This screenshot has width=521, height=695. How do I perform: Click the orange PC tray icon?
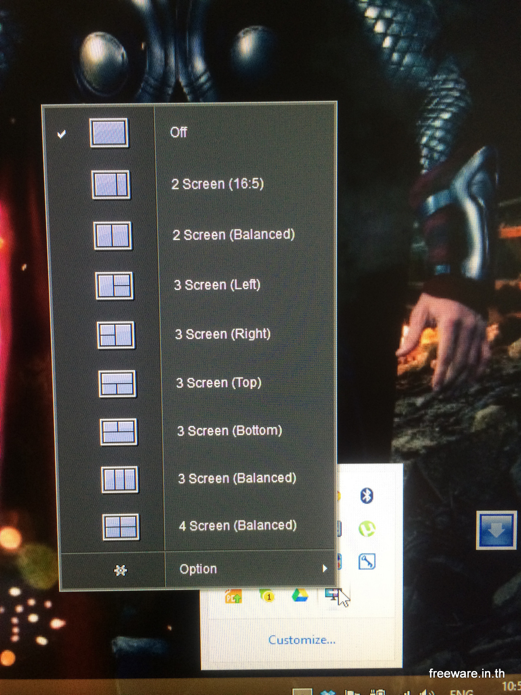pyautogui.click(x=233, y=596)
